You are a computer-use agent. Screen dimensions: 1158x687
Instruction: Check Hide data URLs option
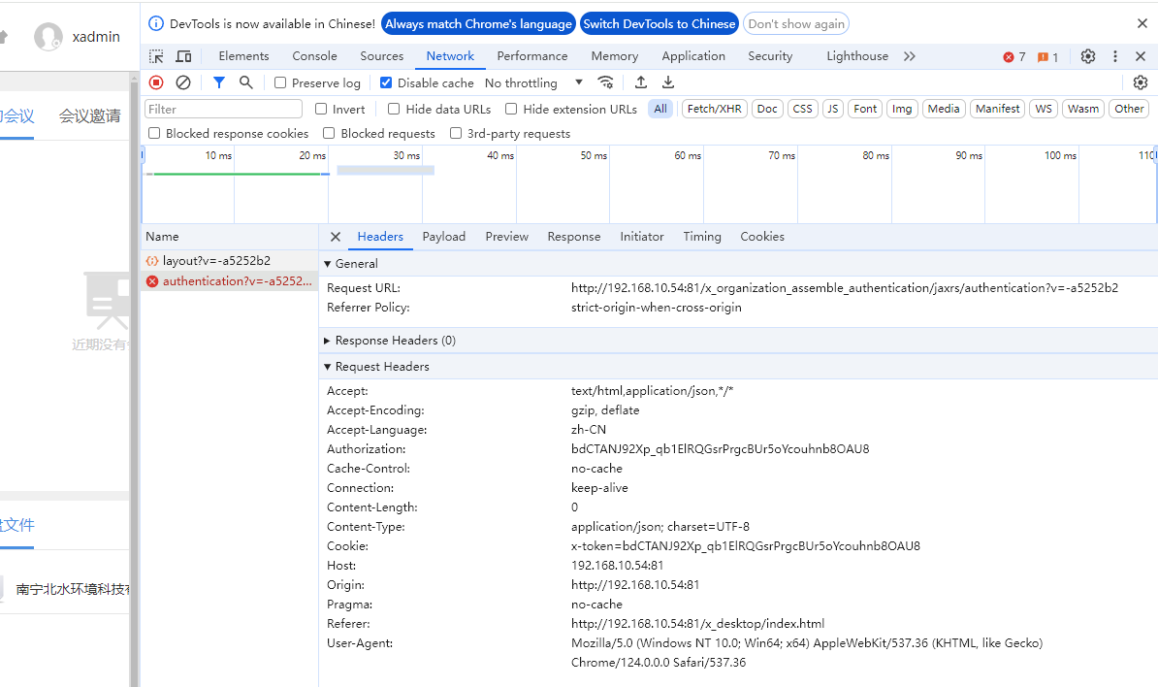pyautogui.click(x=394, y=110)
